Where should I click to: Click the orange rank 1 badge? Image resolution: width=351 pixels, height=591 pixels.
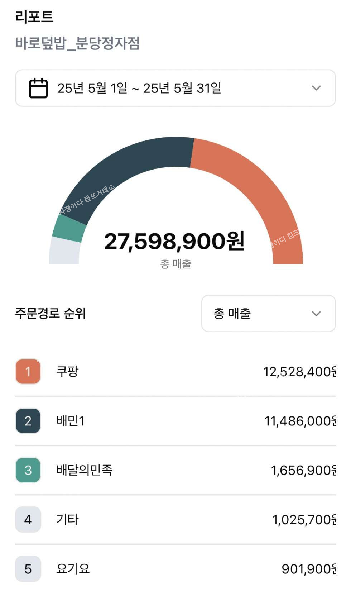click(28, 371)
